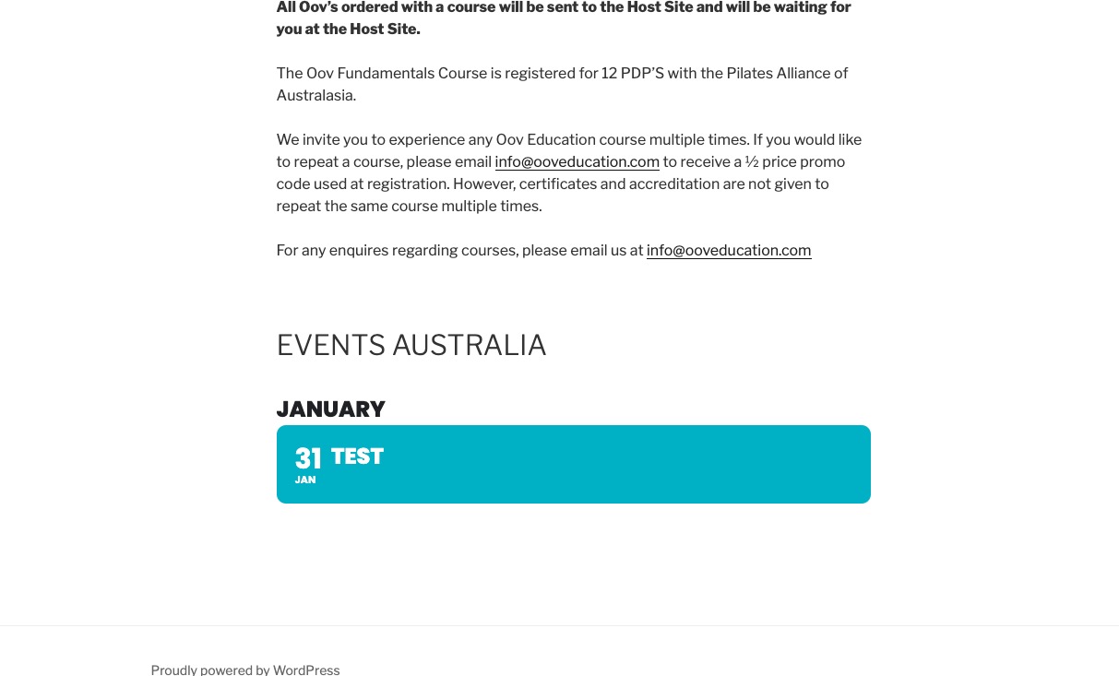The height and width of the screenshot is (676, 1119).
Task: Open the TEST event card
Action: pyautogui.click(x=573, y=464)
